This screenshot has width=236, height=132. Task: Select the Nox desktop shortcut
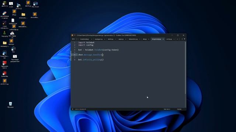point(13,49)
